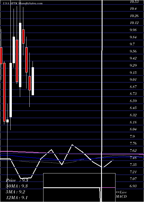144x202 pixels.
Task: Click the 'USA MITK MunafaSutra.com' chart title
Action: (x=23, y=3)
